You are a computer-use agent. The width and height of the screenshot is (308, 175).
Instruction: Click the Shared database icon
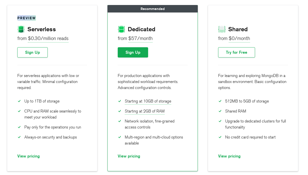(x=222, y=29)
